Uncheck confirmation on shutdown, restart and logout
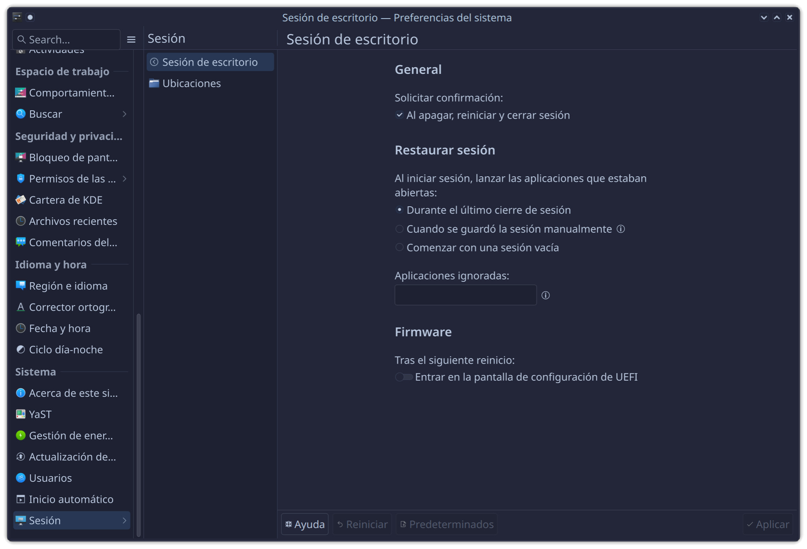This screenshot has width=807, height=549. (400, 115)
